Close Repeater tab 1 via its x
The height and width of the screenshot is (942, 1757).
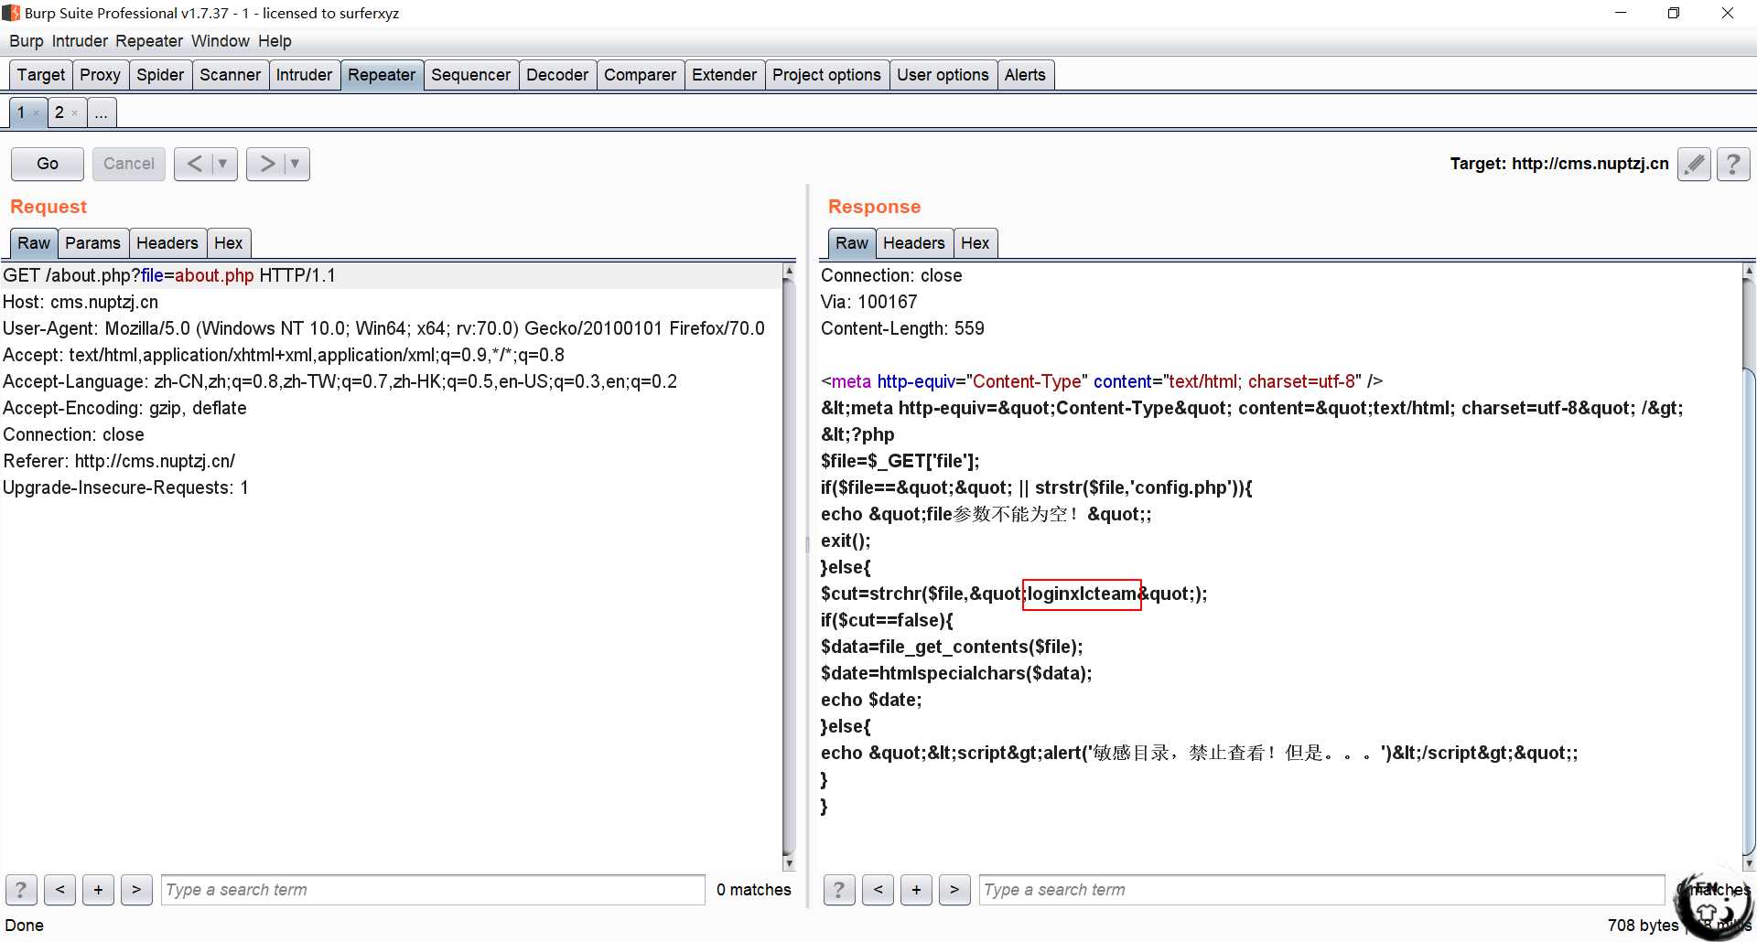(37, 113)
